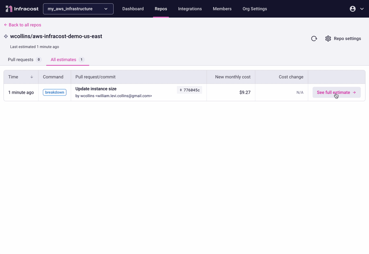Click the repo icon beside wcollins/aws-infracost-demo-us-east
This screenshot has height=254, width=369.
(6, 36)
